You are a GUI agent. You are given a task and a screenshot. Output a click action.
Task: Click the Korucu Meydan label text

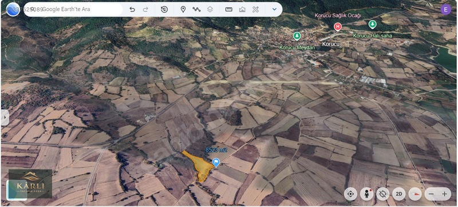[x=297, y=47]
